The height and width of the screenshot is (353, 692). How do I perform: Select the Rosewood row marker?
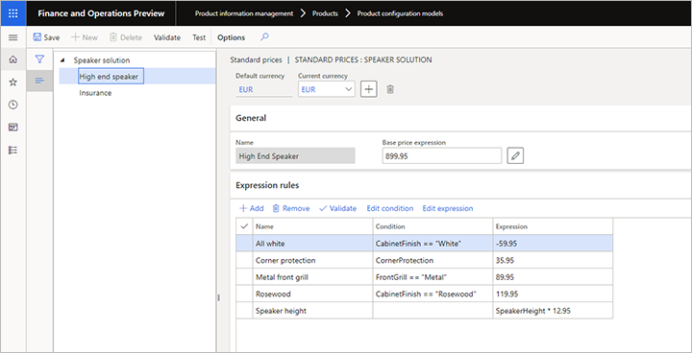point(244,294)
